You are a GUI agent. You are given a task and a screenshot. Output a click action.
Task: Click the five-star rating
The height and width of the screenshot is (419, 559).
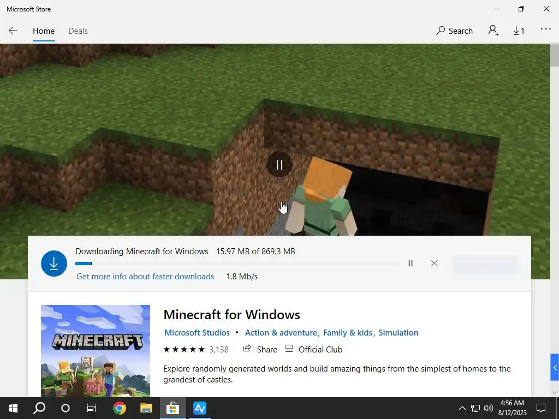(x=184, y=350)
